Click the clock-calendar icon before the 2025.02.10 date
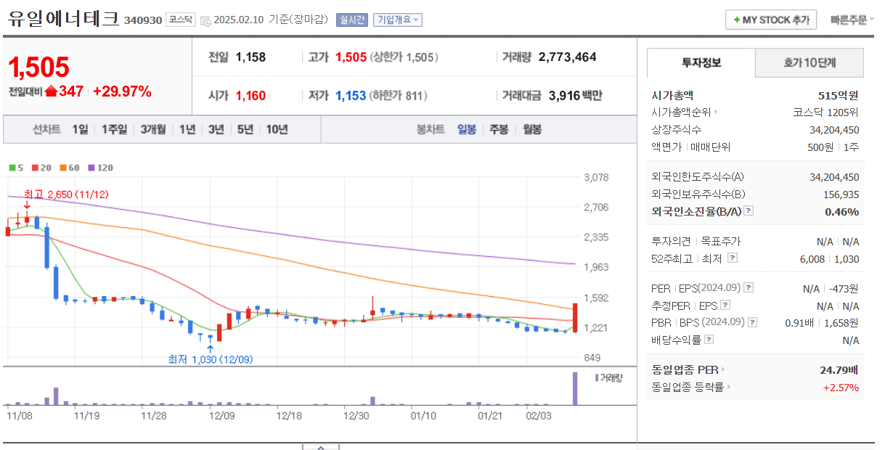Screen dimensions: 885x450 [x=205, y=21]
